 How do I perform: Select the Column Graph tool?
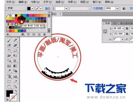tap(15, 76)
